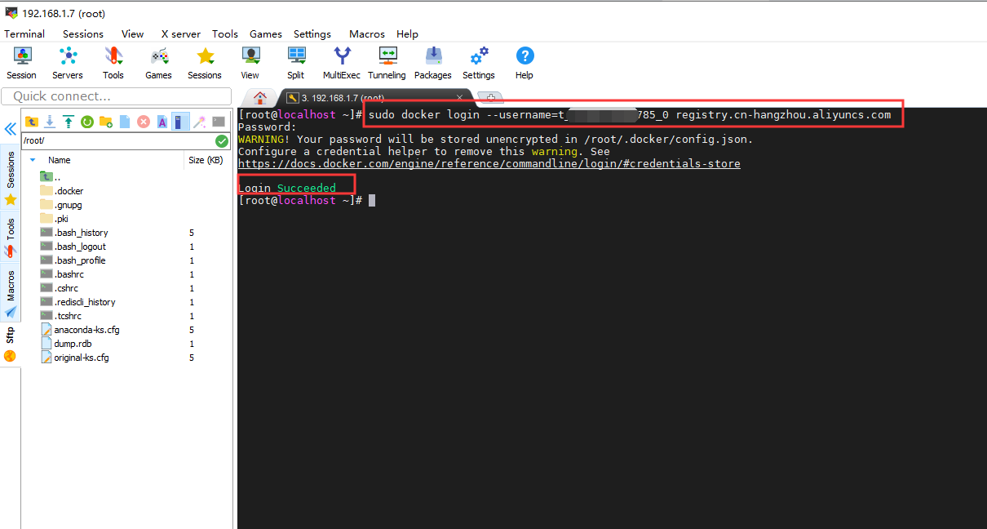Confirm path with green check icon
Image resolution: width=987 pixels, height=529 pixels.
(x=221, y=141)
